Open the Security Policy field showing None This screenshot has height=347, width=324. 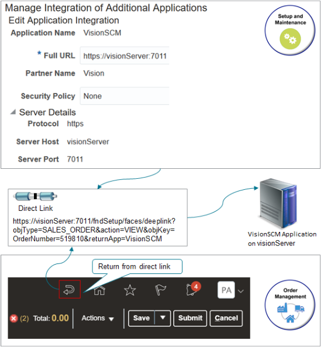point(125,96)
